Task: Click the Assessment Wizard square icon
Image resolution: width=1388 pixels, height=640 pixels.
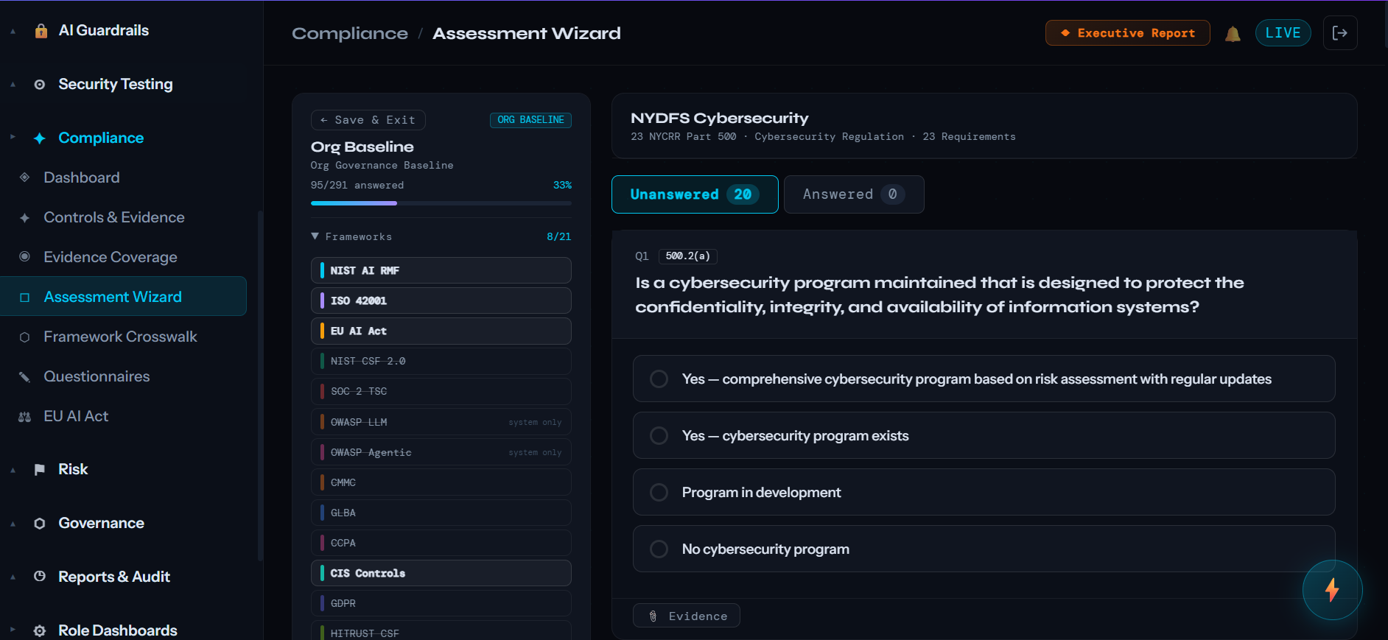Action: point(25,298)
